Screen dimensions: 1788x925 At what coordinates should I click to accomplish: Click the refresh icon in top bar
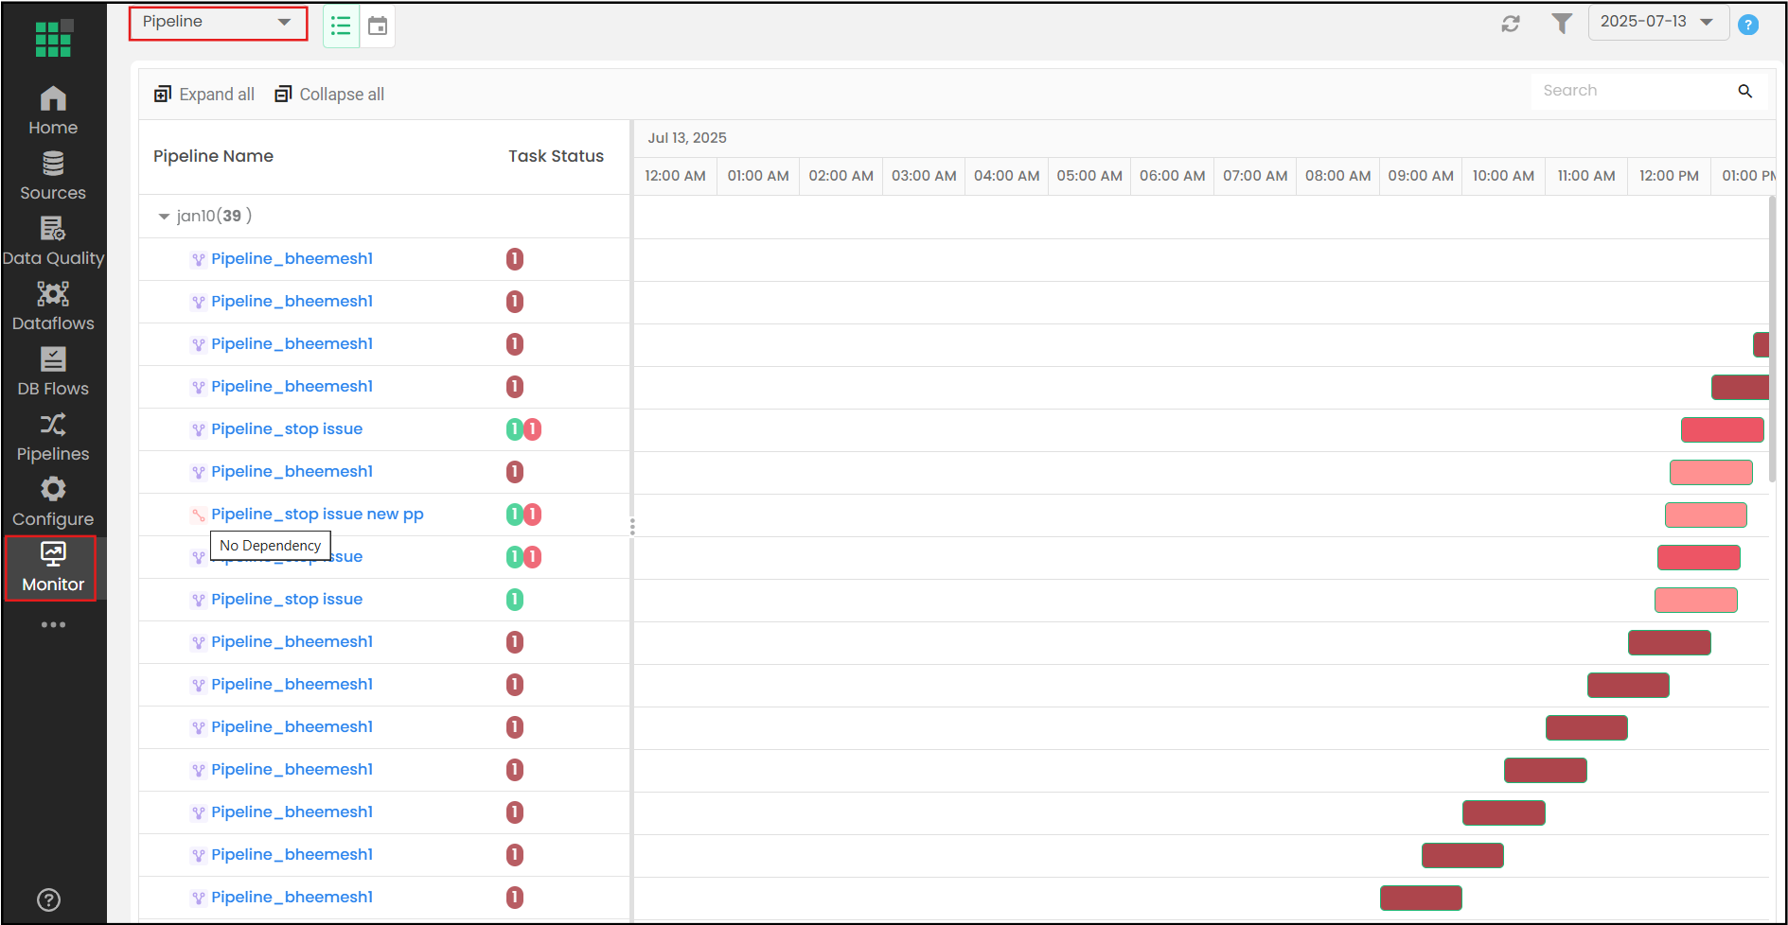coord(1511,24)
